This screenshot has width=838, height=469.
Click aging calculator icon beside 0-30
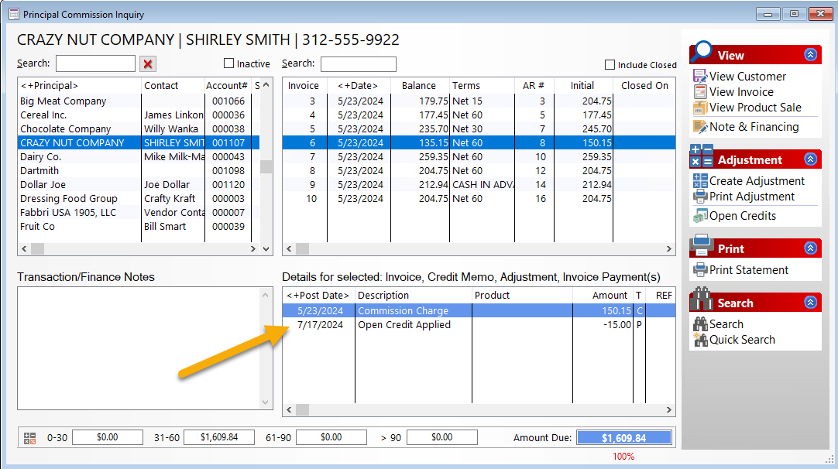[x=30, y=438]
